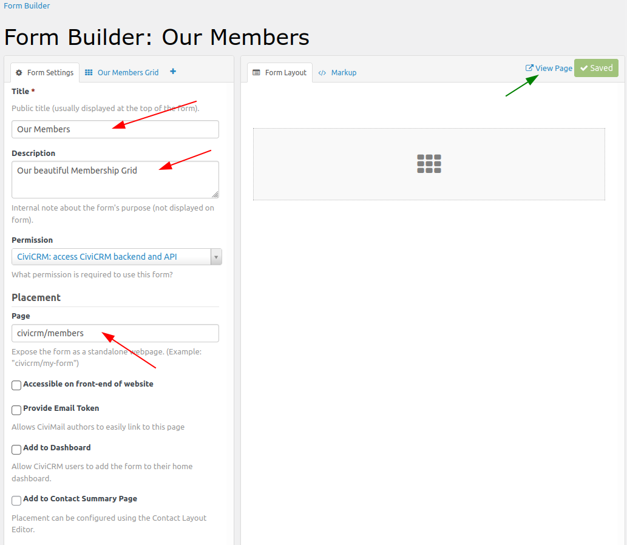627x545 pixels.
Task: Go to Form Builder breadcrumb link
Action: pos(27,6)
